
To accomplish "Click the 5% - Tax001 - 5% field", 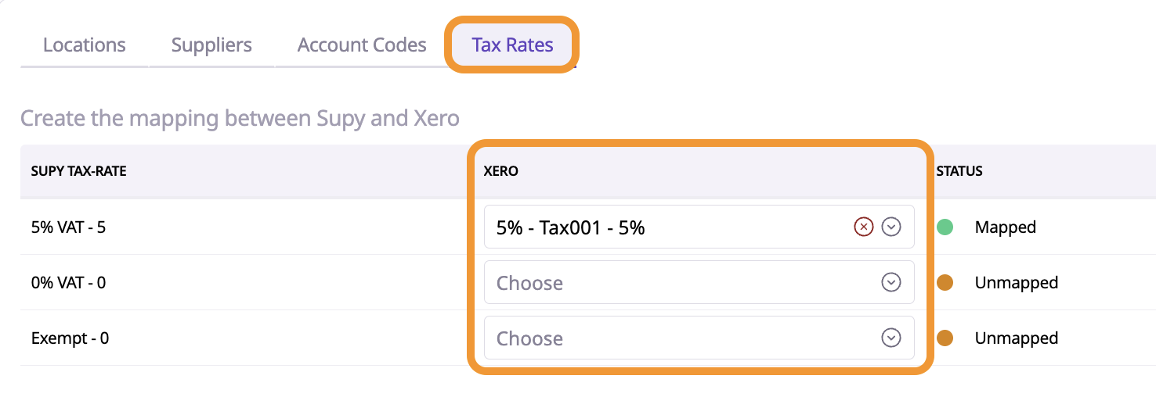I will tap(666, 227).
